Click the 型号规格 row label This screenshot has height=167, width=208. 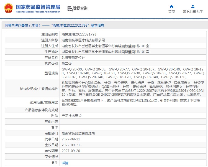(51, 73)
